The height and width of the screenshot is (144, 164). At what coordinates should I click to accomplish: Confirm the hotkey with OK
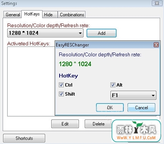point(110,107)
